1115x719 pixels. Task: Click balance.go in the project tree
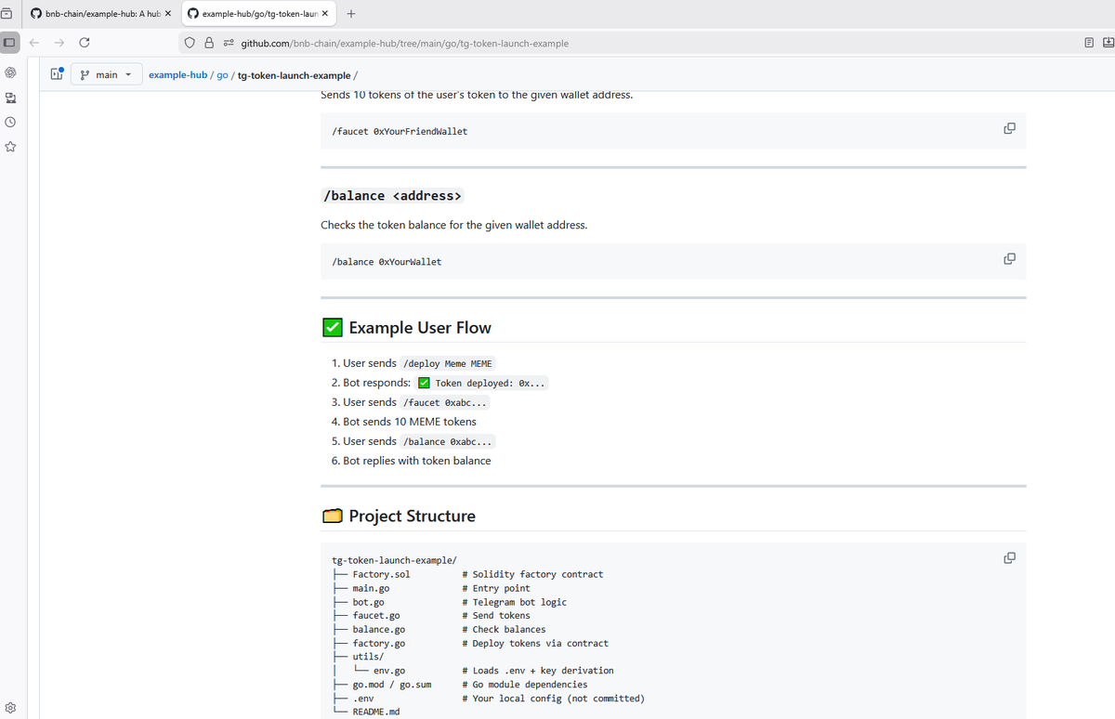[x=379, y=629]
